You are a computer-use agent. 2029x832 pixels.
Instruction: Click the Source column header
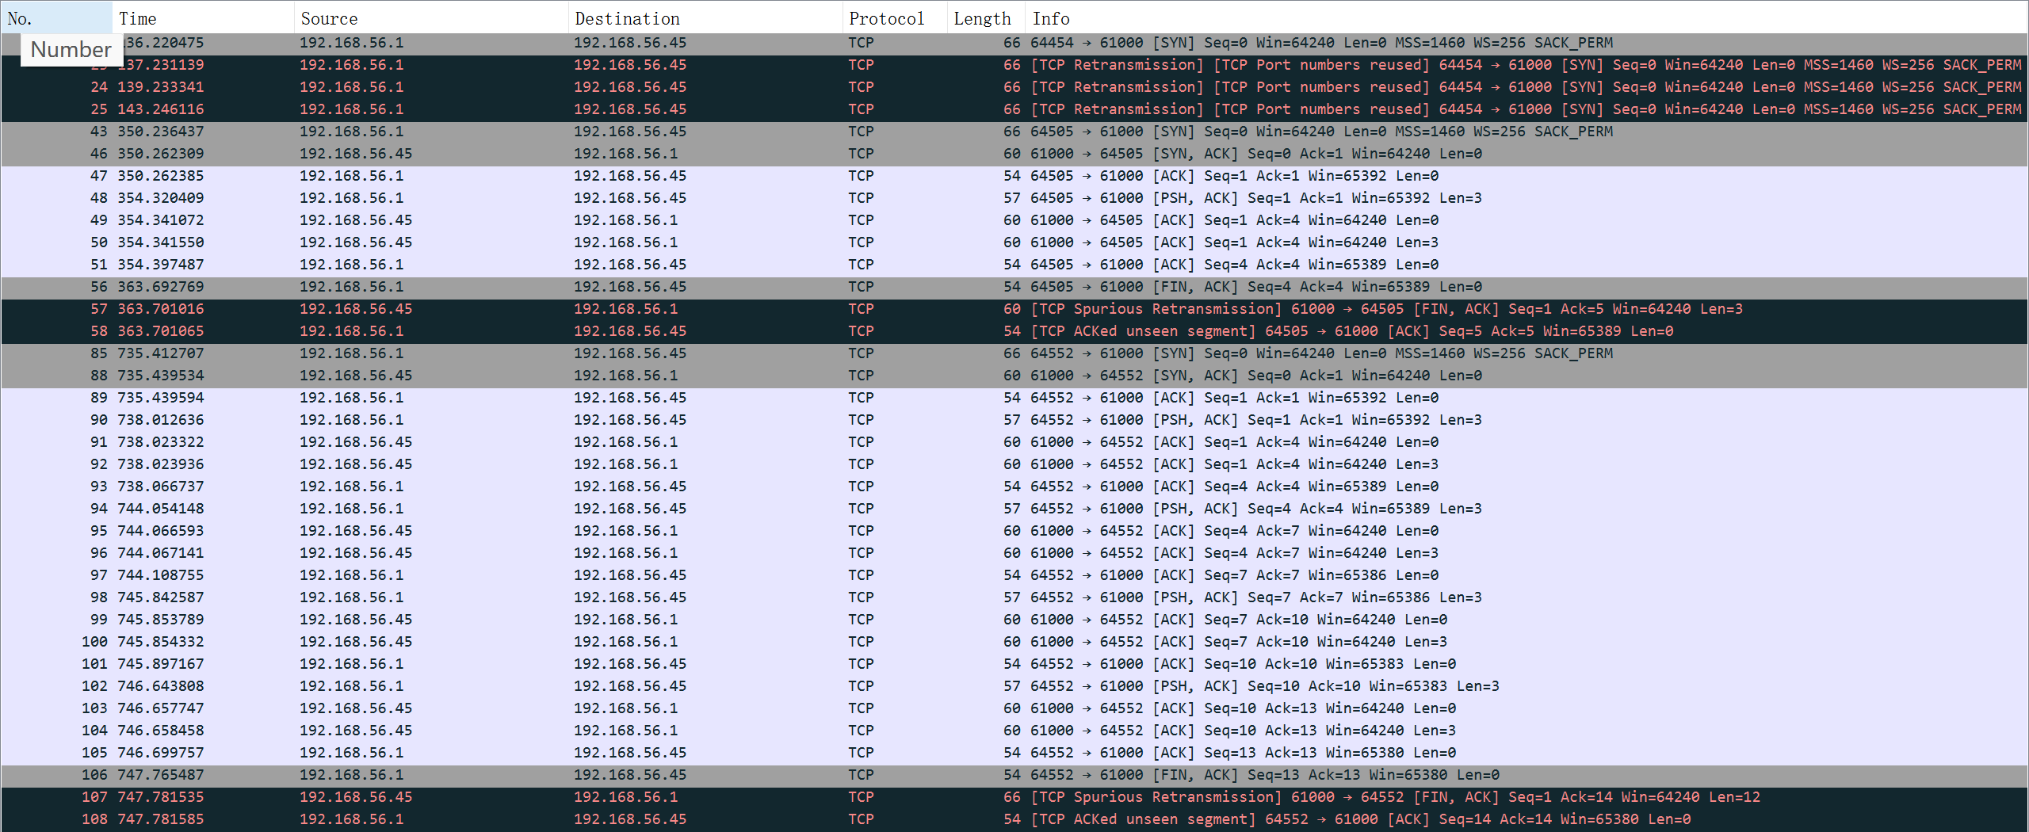click(431, 17)
